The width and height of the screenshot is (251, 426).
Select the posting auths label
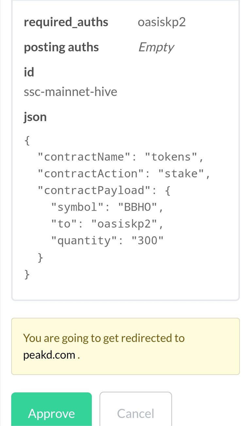click(61, 47)
